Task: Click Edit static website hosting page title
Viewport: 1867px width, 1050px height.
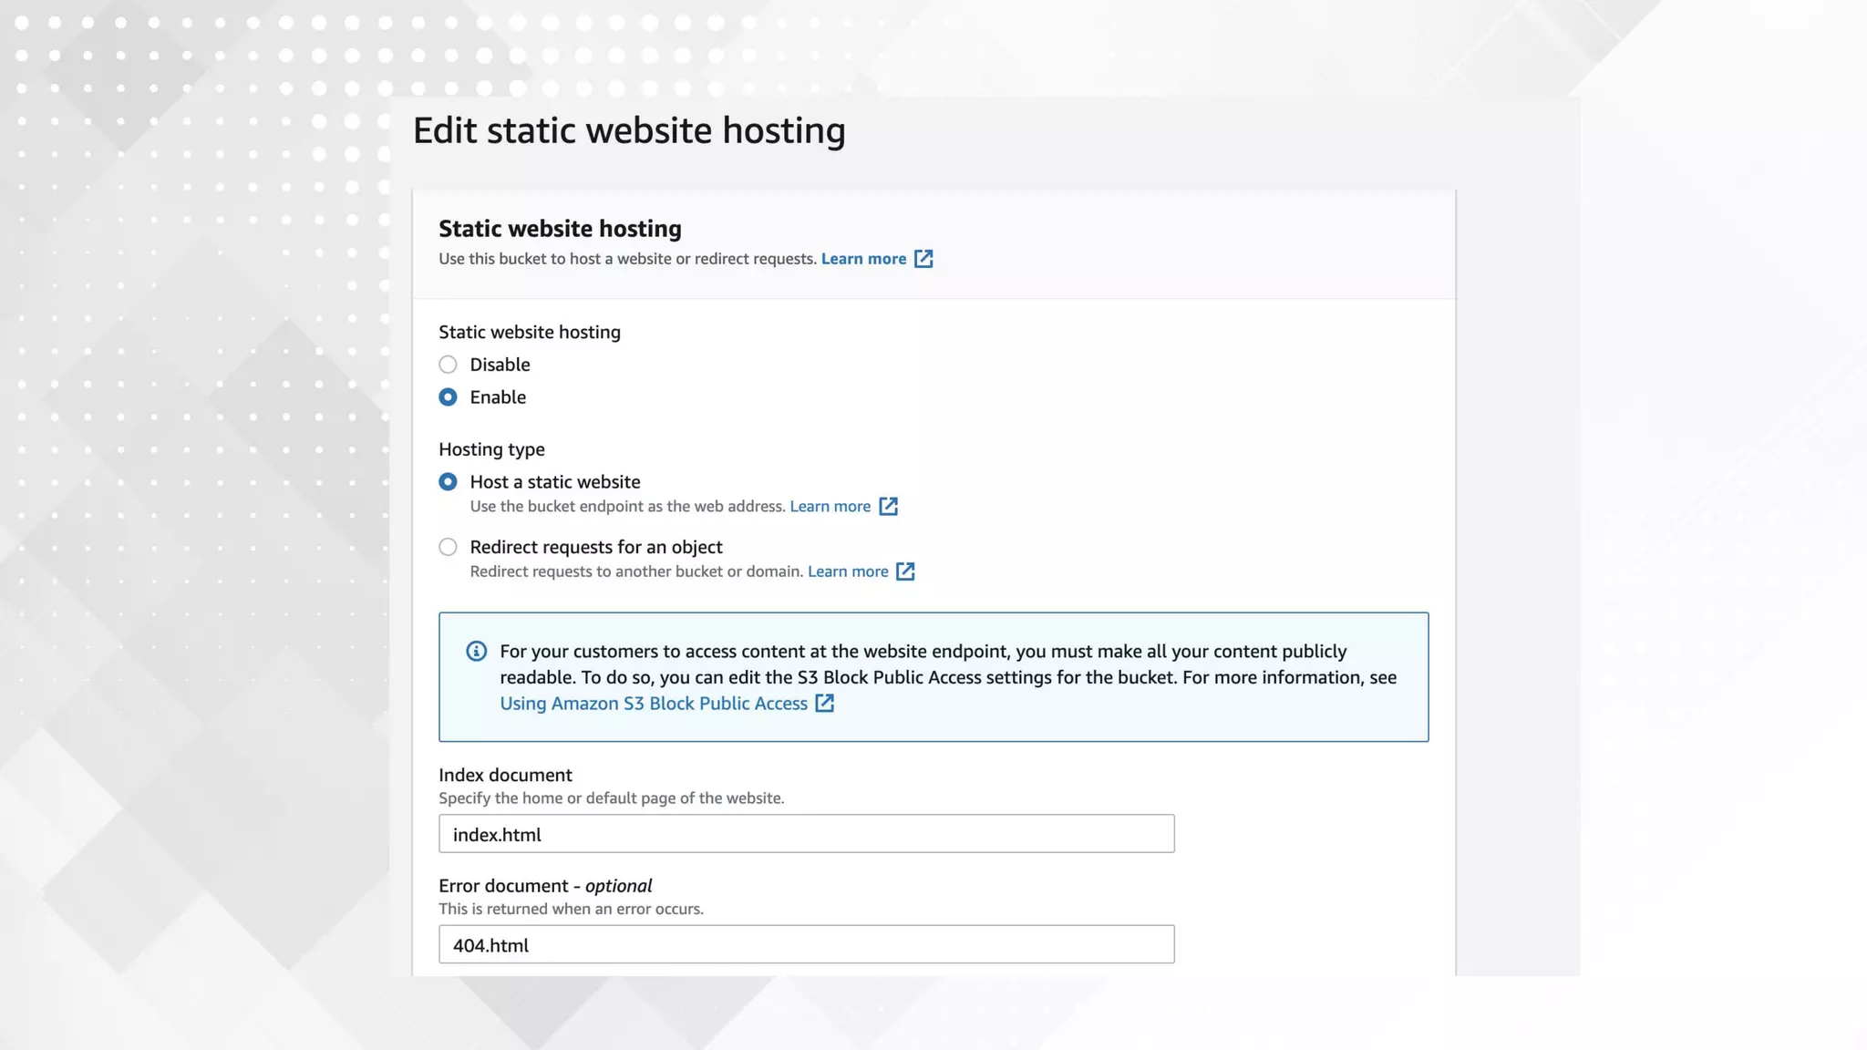Action: coord(629,130)
